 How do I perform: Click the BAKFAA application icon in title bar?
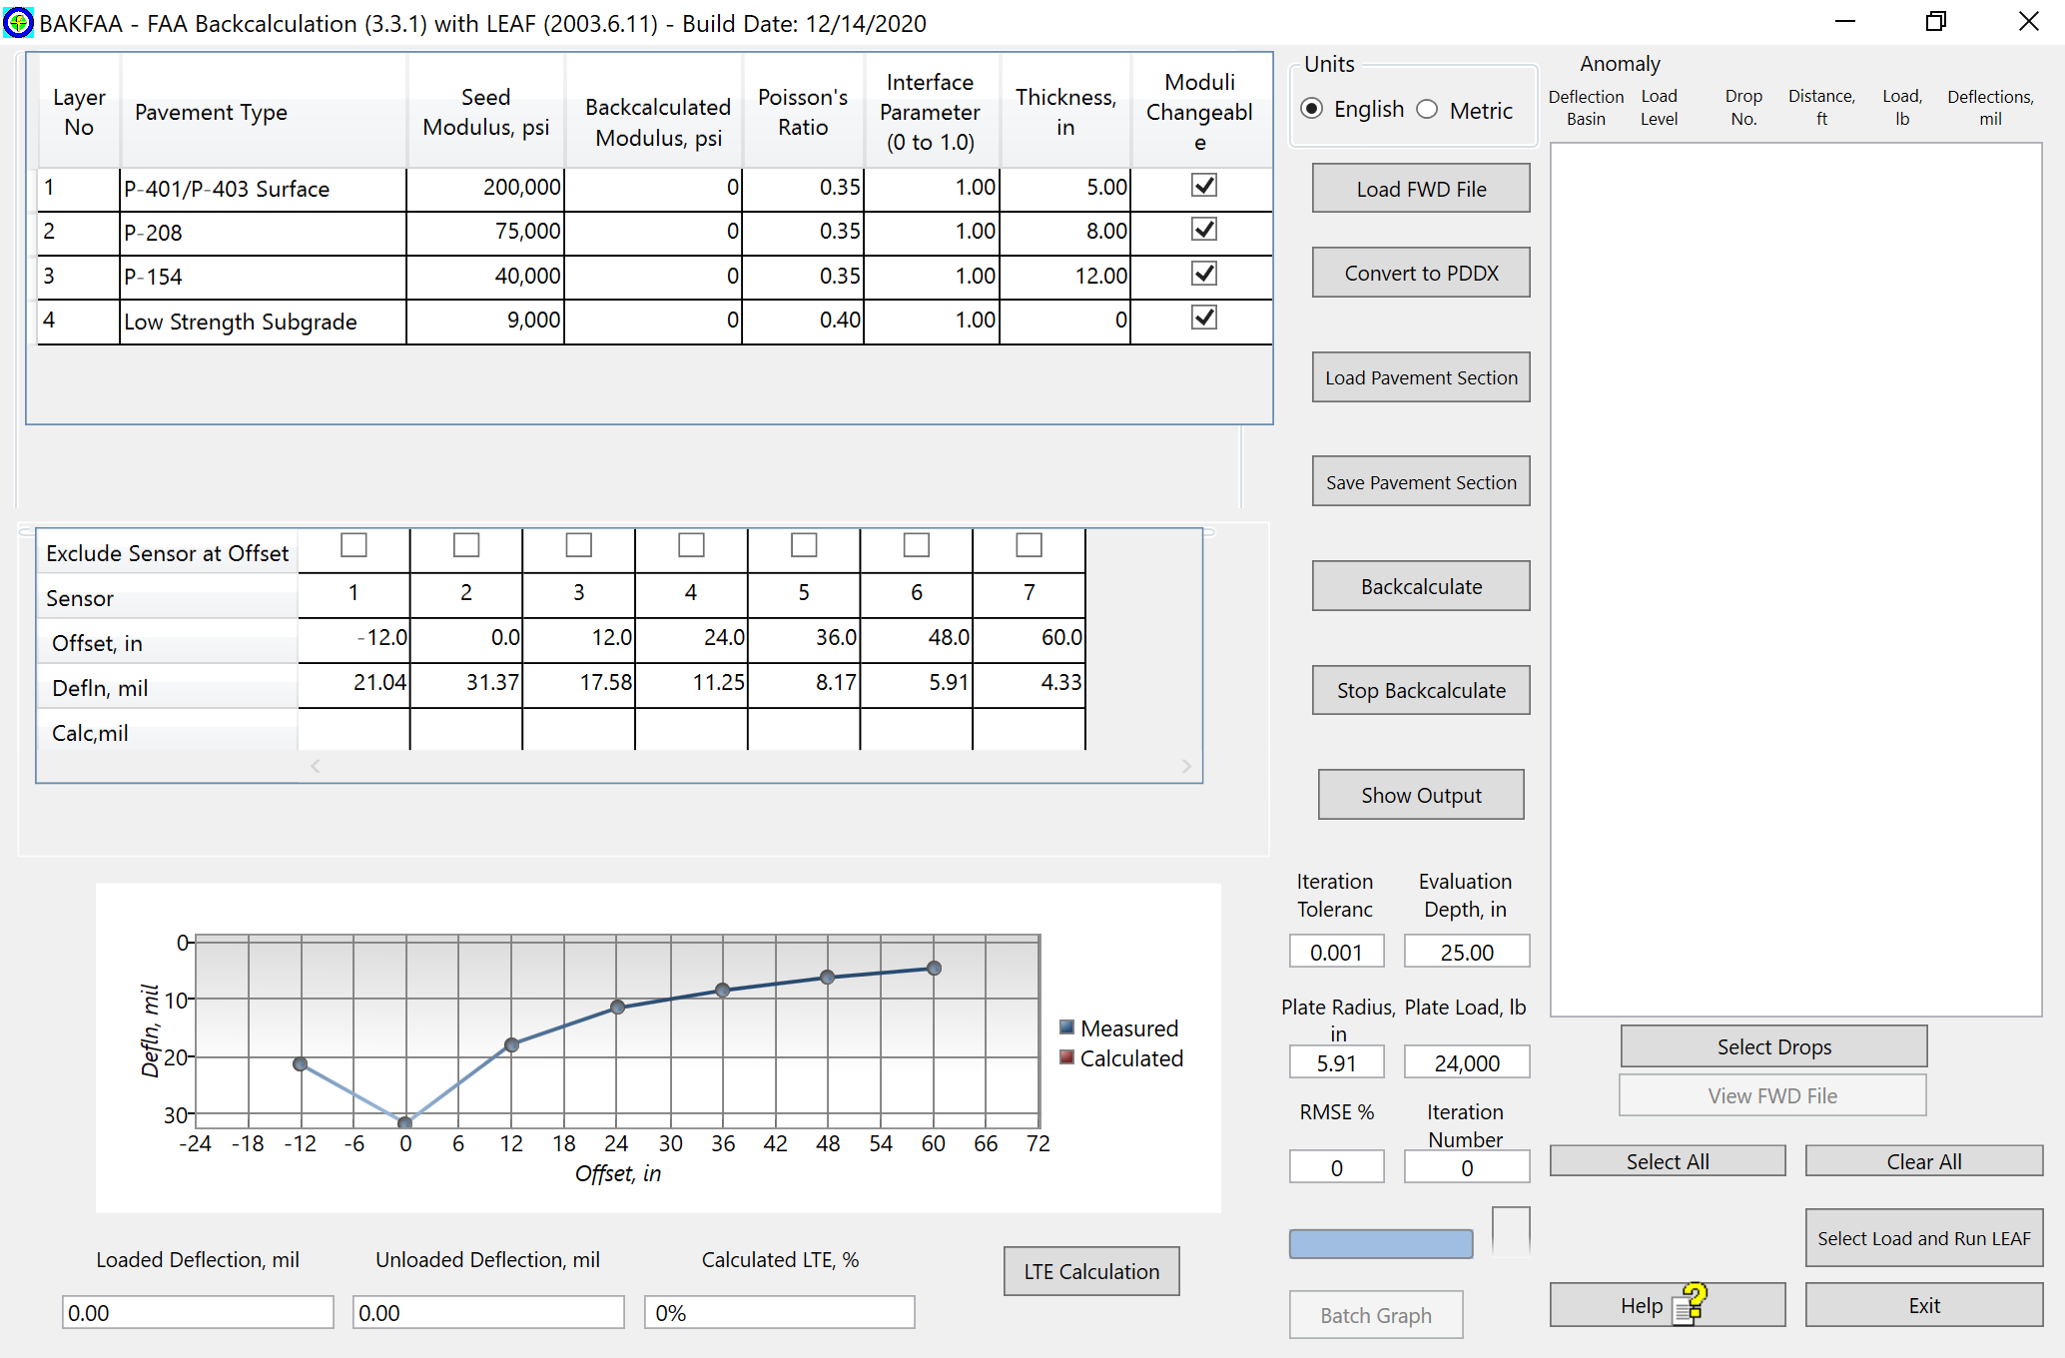18,22
